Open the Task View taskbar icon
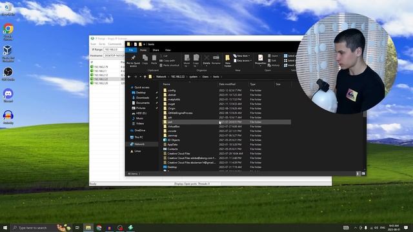Viewport: 413px width, 232px height. pos(77,227)
